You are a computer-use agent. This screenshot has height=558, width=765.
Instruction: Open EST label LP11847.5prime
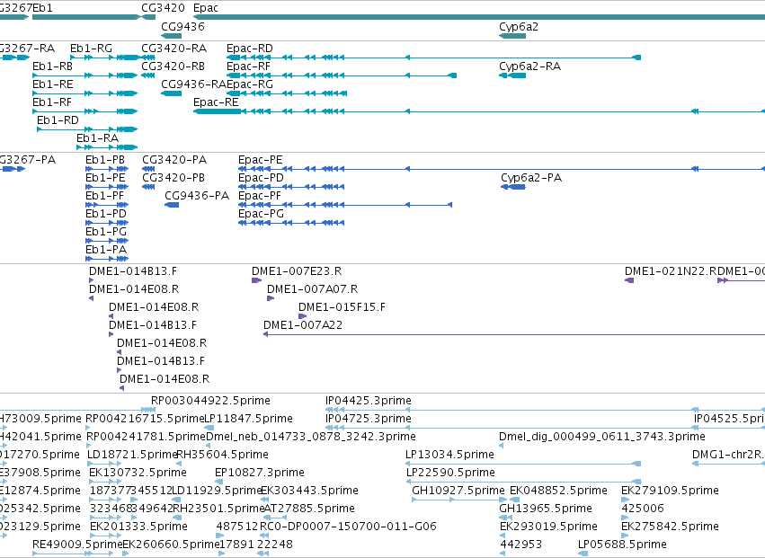coord(248,419)
